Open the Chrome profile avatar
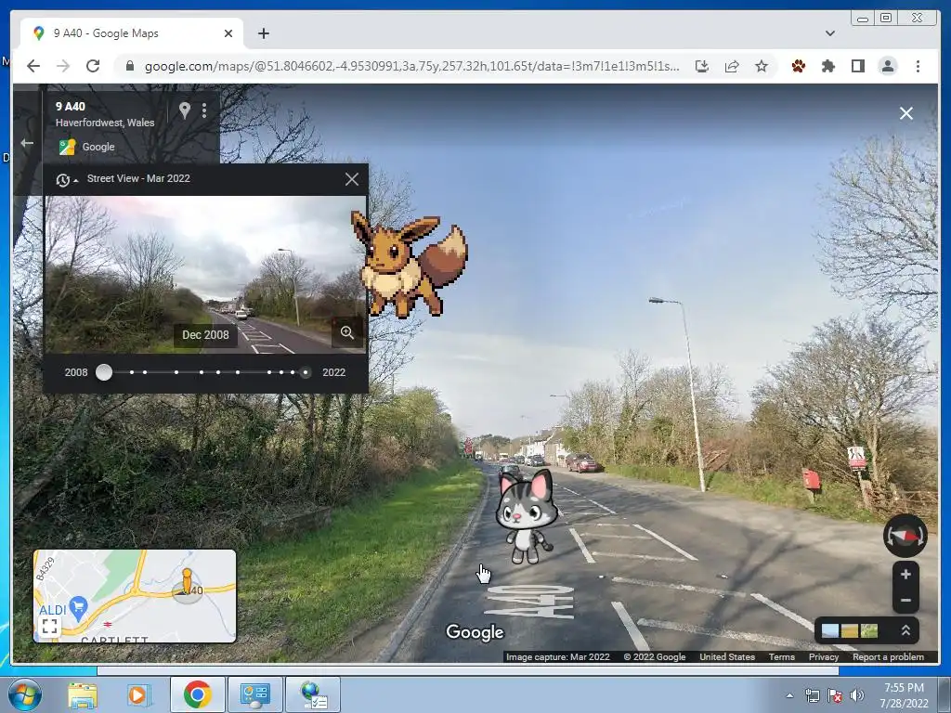951x713 pixels. [x=888, y=66]
